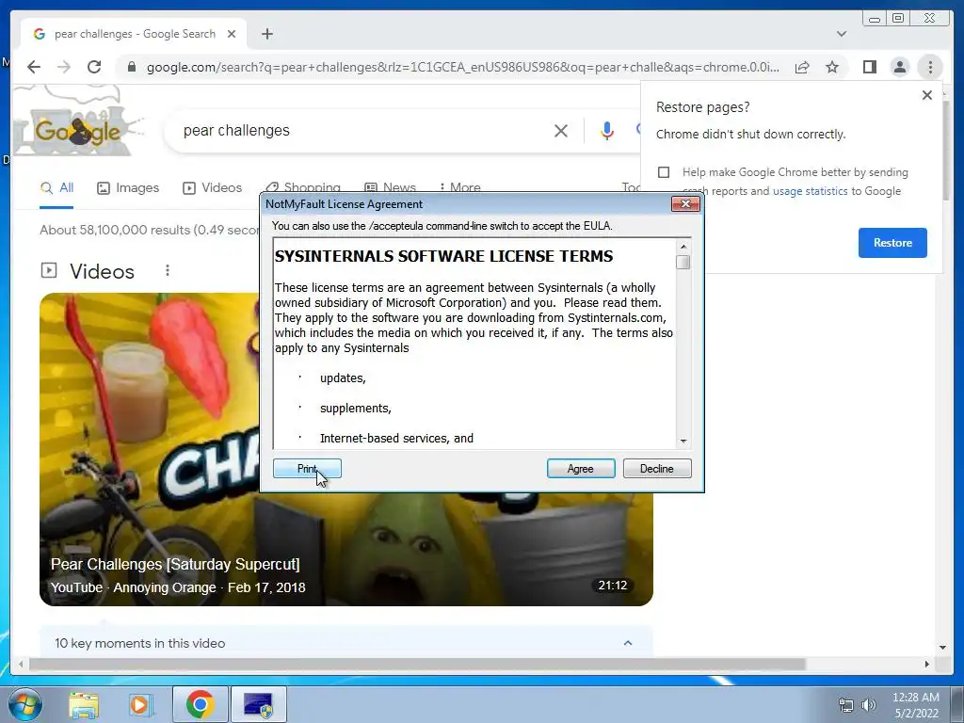Screen dimensions: 964x723
Task: Switch to Images results tab
Action: pos(128,188)
